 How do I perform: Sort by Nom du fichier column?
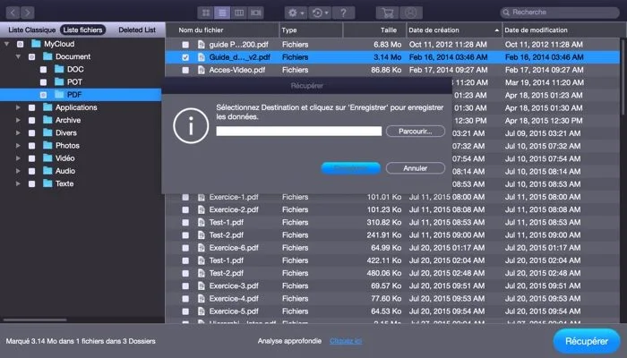[x=222, y=30]
